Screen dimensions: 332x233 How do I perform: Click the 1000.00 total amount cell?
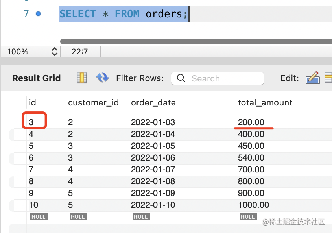pos(253,205)
